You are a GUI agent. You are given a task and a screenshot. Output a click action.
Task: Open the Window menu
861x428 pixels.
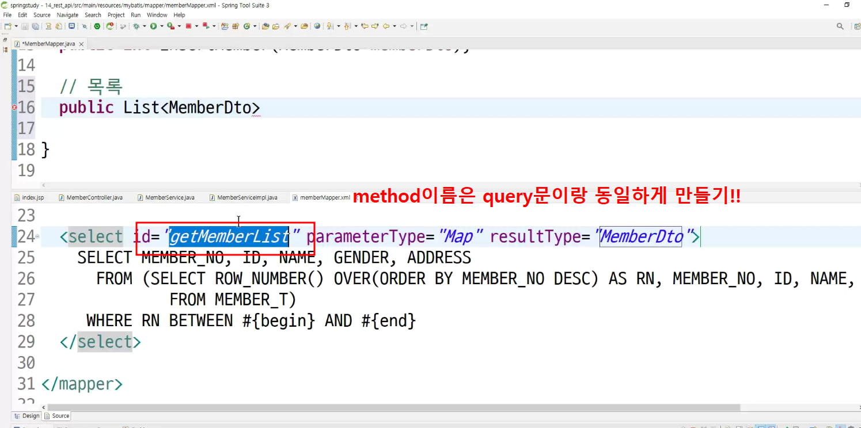click(157, 15)
